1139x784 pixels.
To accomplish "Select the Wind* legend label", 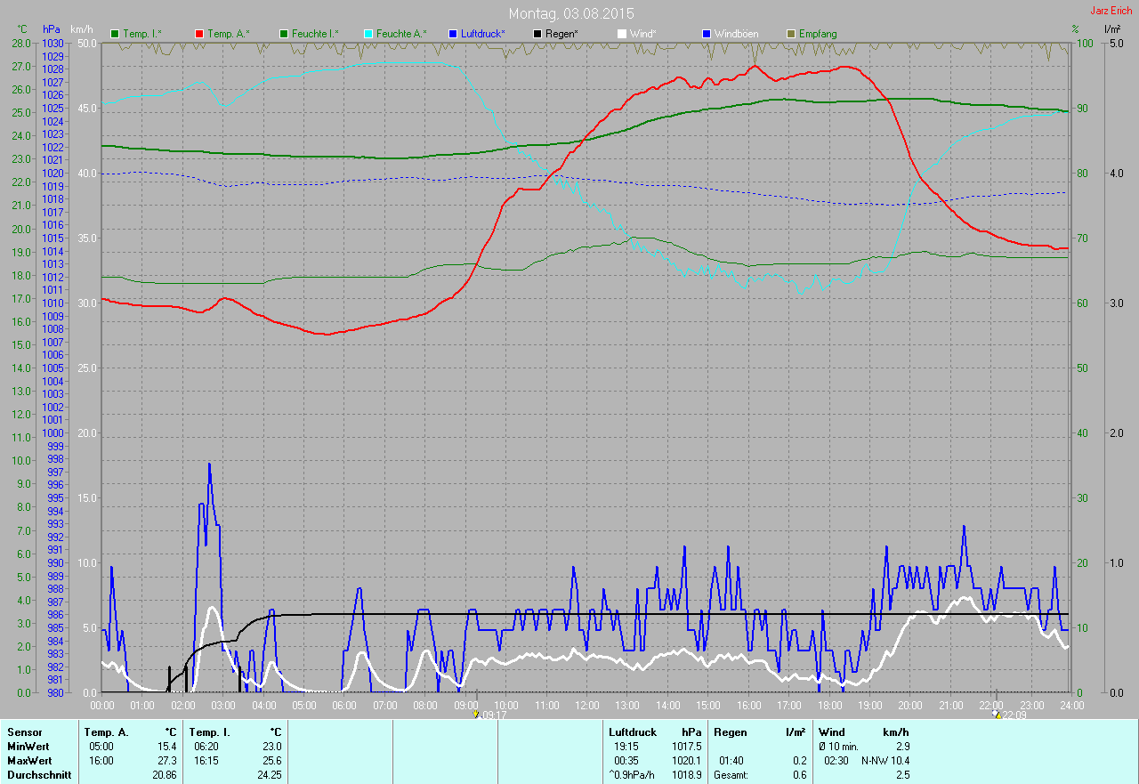I will [644, 34].
